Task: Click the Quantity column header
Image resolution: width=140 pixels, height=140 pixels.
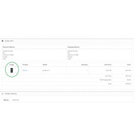Action: pyautogui.click(x=85, y=65)
